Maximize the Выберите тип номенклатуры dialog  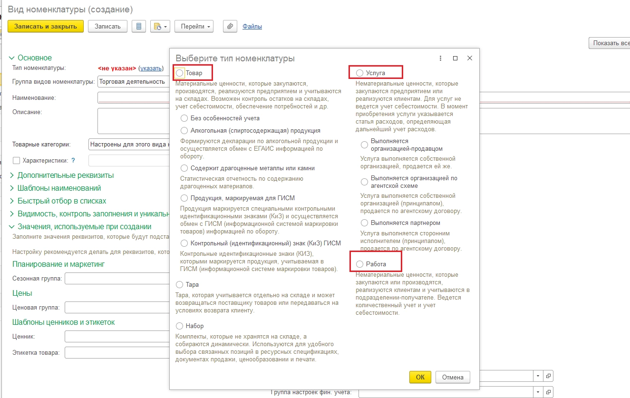pos(455,58)
